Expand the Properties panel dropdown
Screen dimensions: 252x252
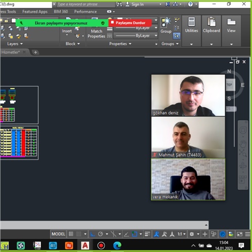pyautogui.click(x=120, y=44)
